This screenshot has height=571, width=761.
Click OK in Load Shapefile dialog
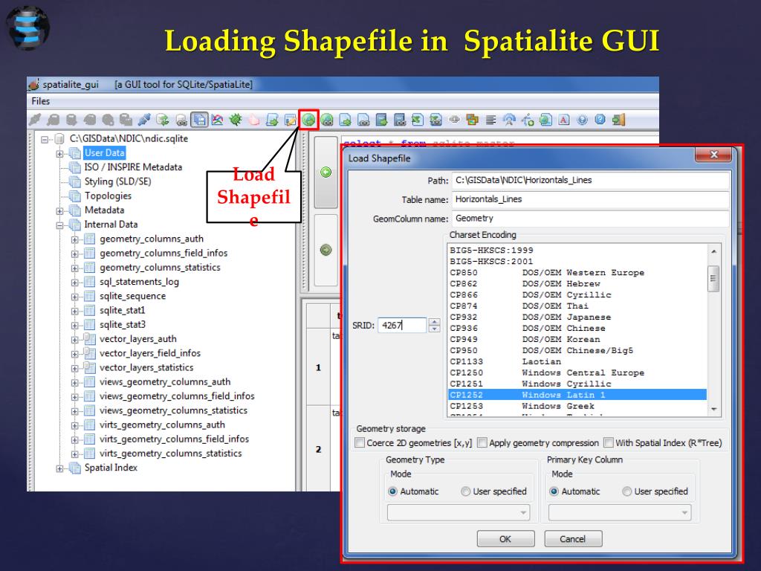coord(505,539)
